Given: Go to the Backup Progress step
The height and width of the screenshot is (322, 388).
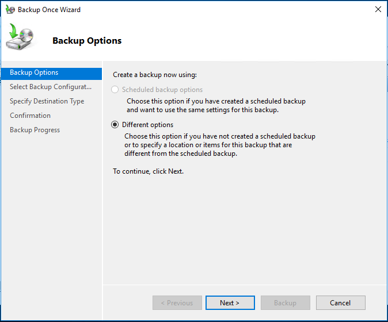Looking at the screenshot, I should click(35, 130).
